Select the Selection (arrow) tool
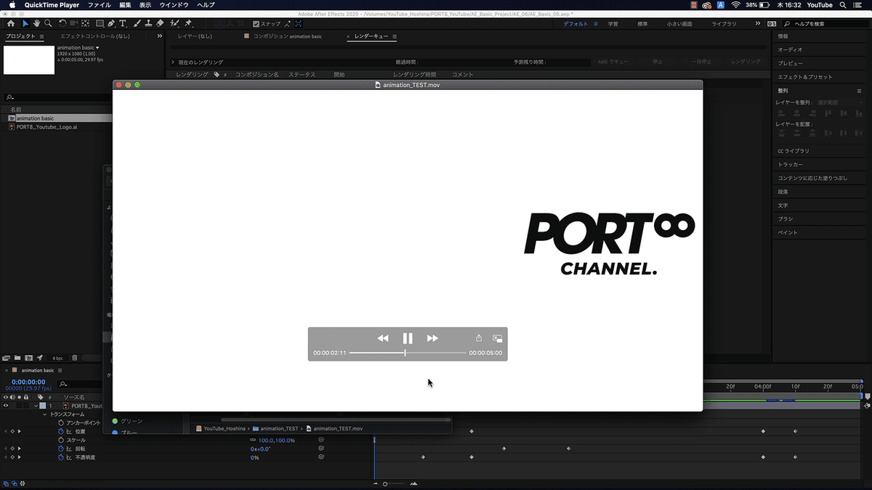The image size is (872, 490). (25, 23)
